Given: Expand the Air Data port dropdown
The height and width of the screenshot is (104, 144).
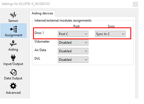Looking at the screenshot, I should 73,51.
